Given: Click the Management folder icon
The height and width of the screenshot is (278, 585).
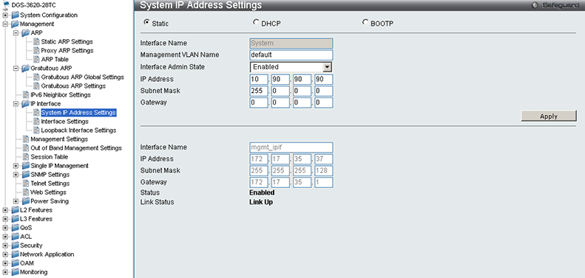Looking at the screenshot, I should [x=15, y=24].
